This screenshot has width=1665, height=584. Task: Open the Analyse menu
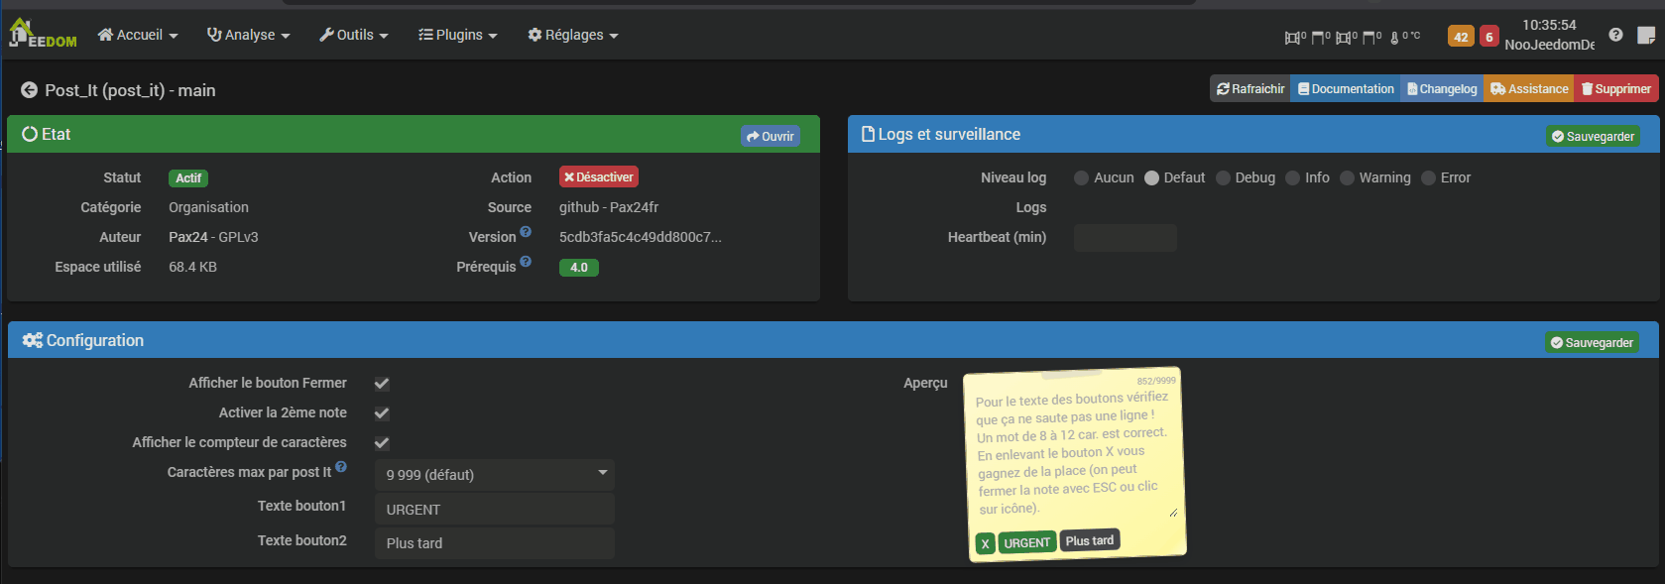click(248, 35)
